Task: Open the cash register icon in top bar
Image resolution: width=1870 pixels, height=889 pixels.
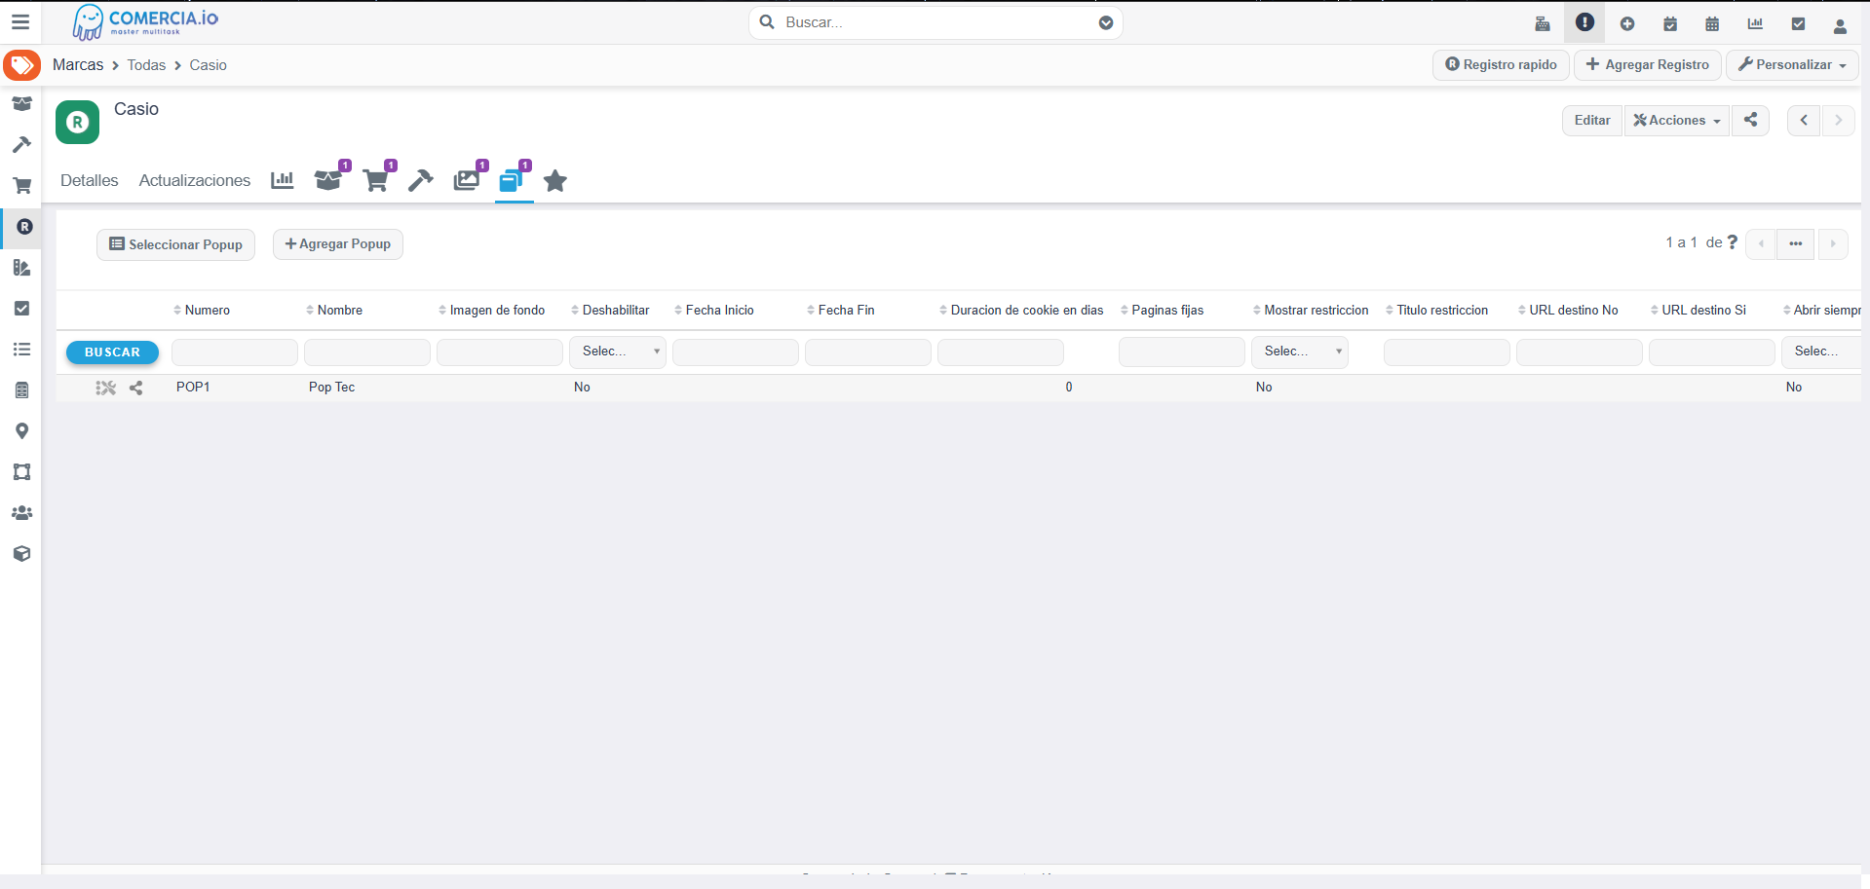Action: pos(1543,23)
